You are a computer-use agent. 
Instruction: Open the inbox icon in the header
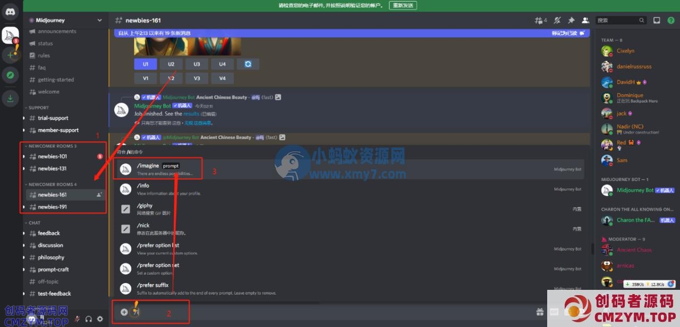[x=657, y=20]
